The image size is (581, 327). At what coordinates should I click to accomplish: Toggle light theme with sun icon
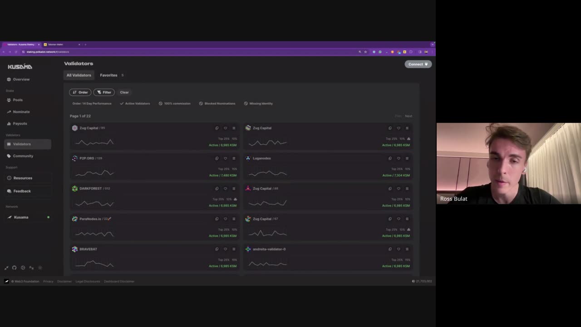coord(40,268)
